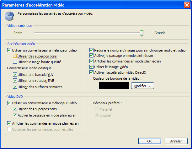Uncheck Utiliser des surfaces primaires
Viewport: 192px width, 149px height.
15,87
